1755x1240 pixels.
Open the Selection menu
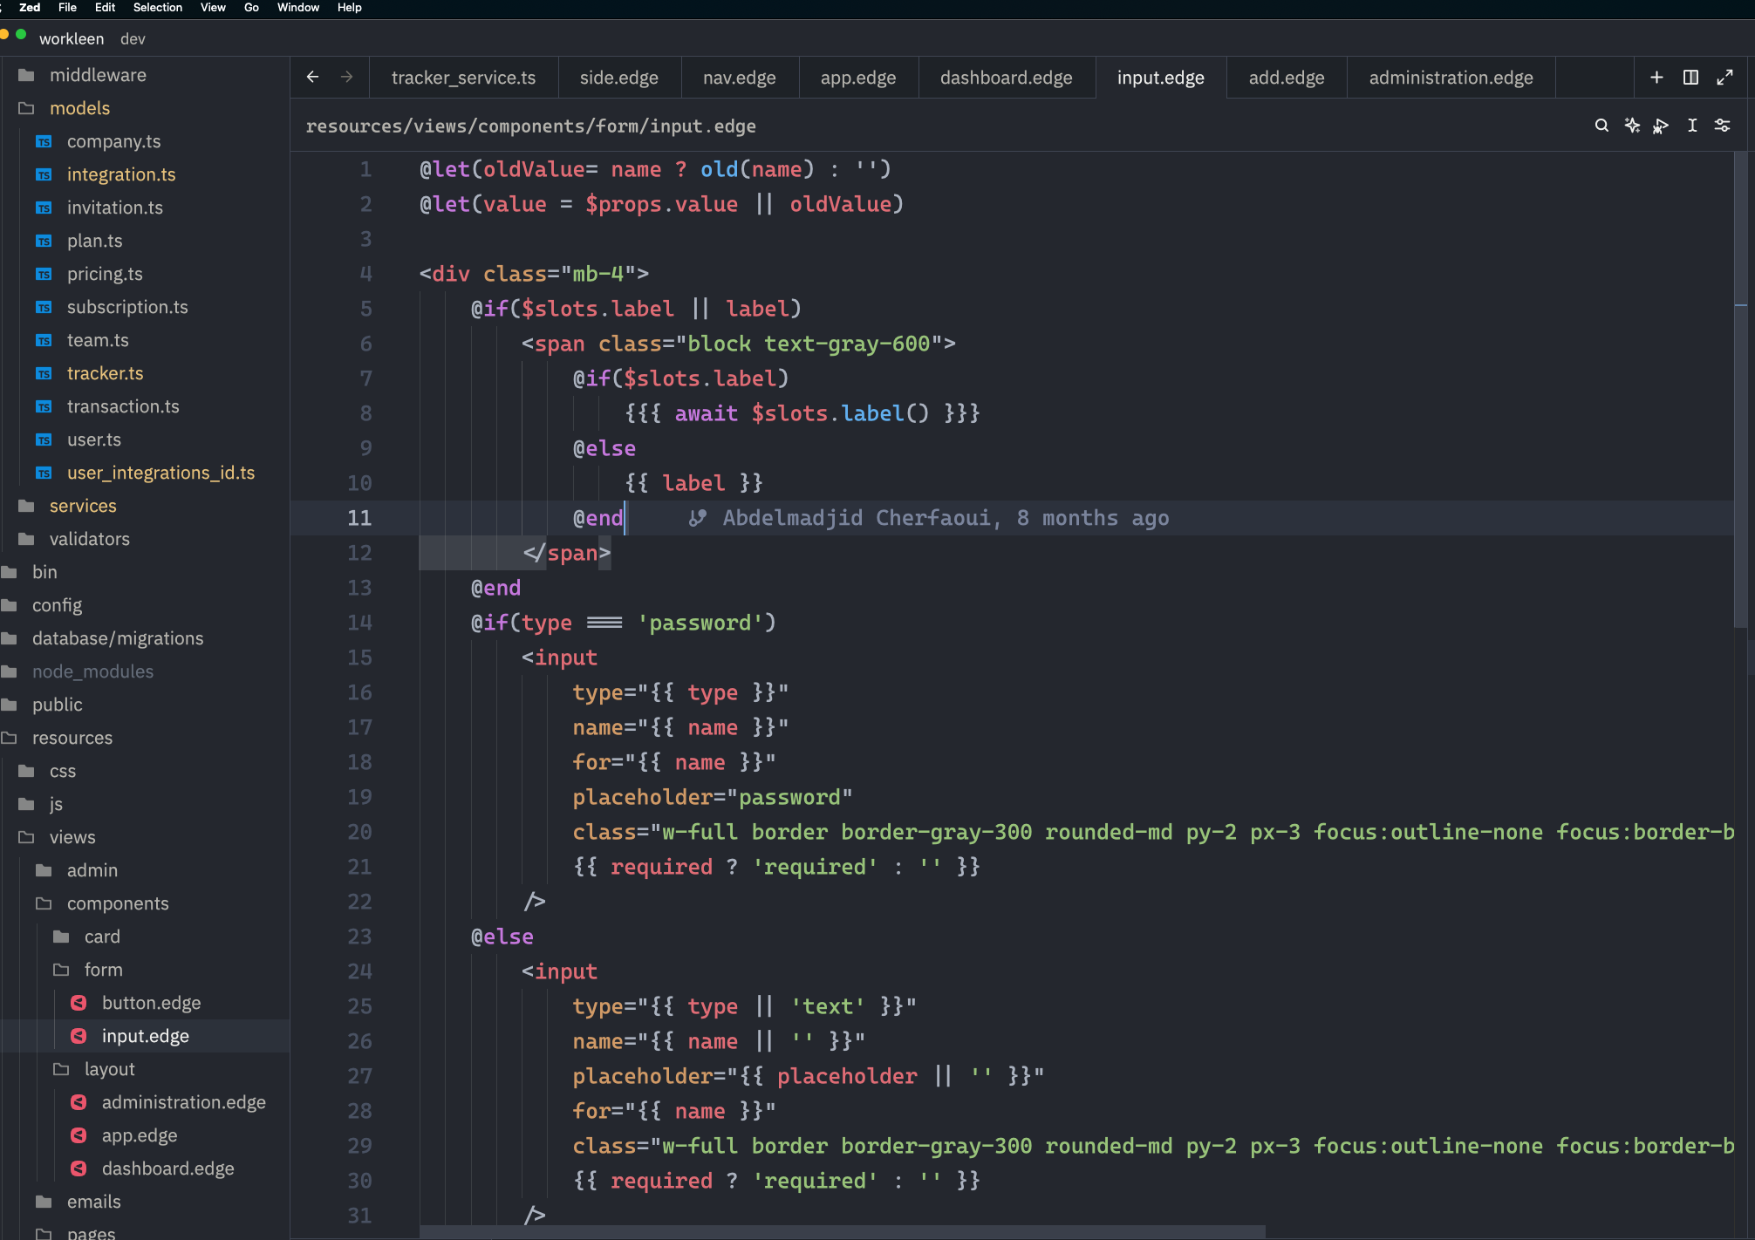point(158,8)
